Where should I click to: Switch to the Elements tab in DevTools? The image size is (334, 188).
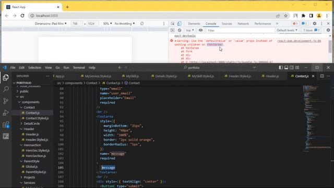point(194,23)
